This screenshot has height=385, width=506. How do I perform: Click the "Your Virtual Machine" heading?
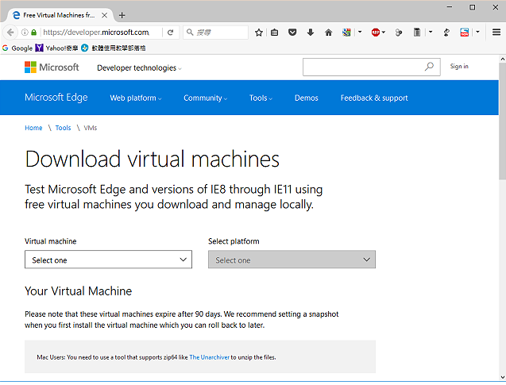(79, 291)
